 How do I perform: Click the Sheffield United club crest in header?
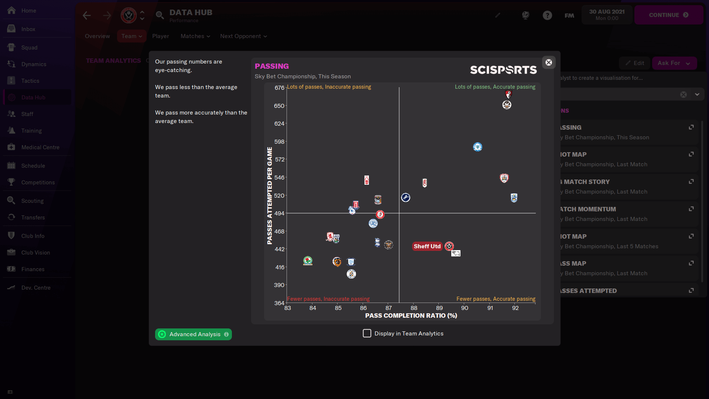pyautogui.click(x=129, y=16)
